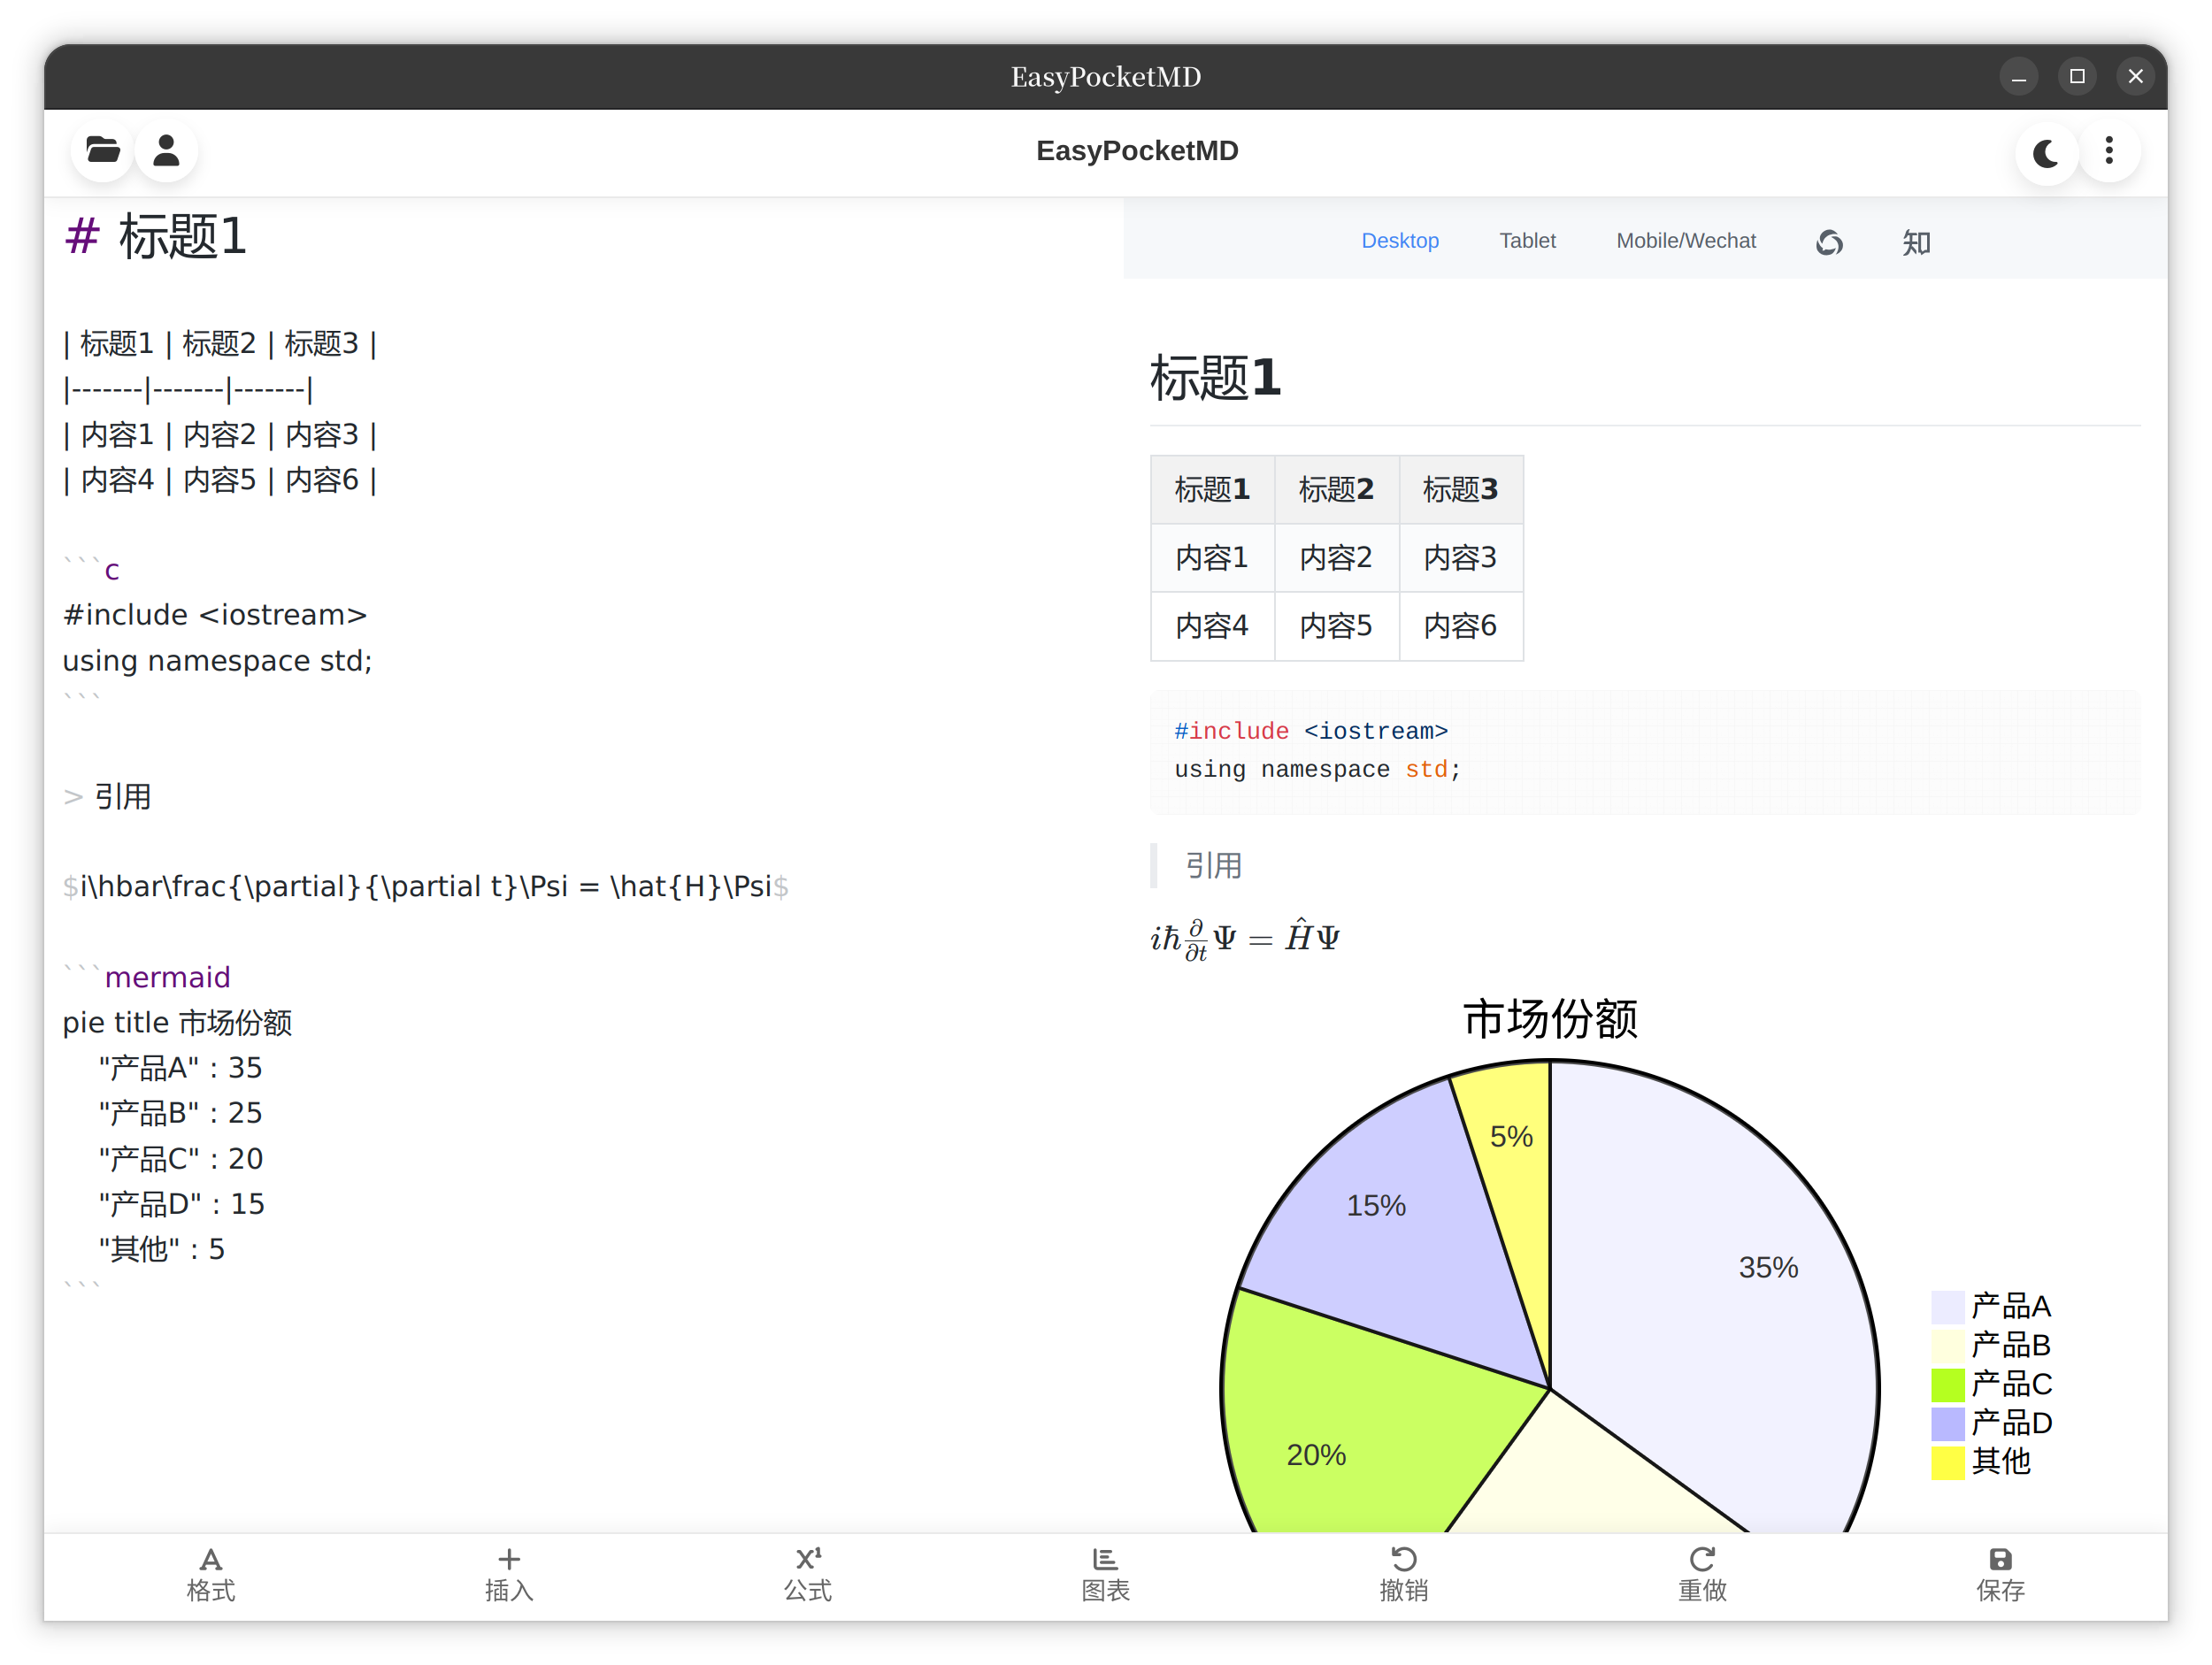Image resolution: width=2212 pixels, height=1665 pixels.
Task: Click in the mermaid code editor line
Action: (x=167, y=977)
